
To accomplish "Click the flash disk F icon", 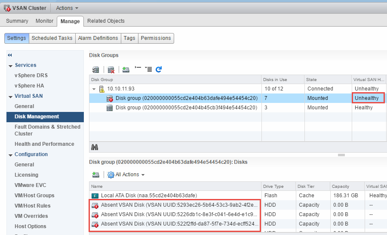I will point(95,196).
